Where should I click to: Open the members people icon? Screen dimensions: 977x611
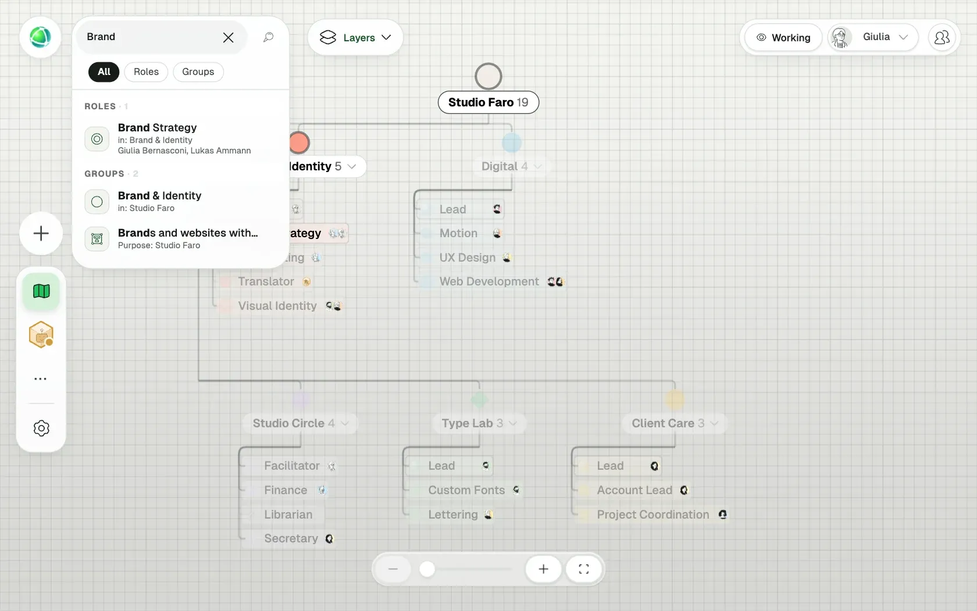point(942,38)
